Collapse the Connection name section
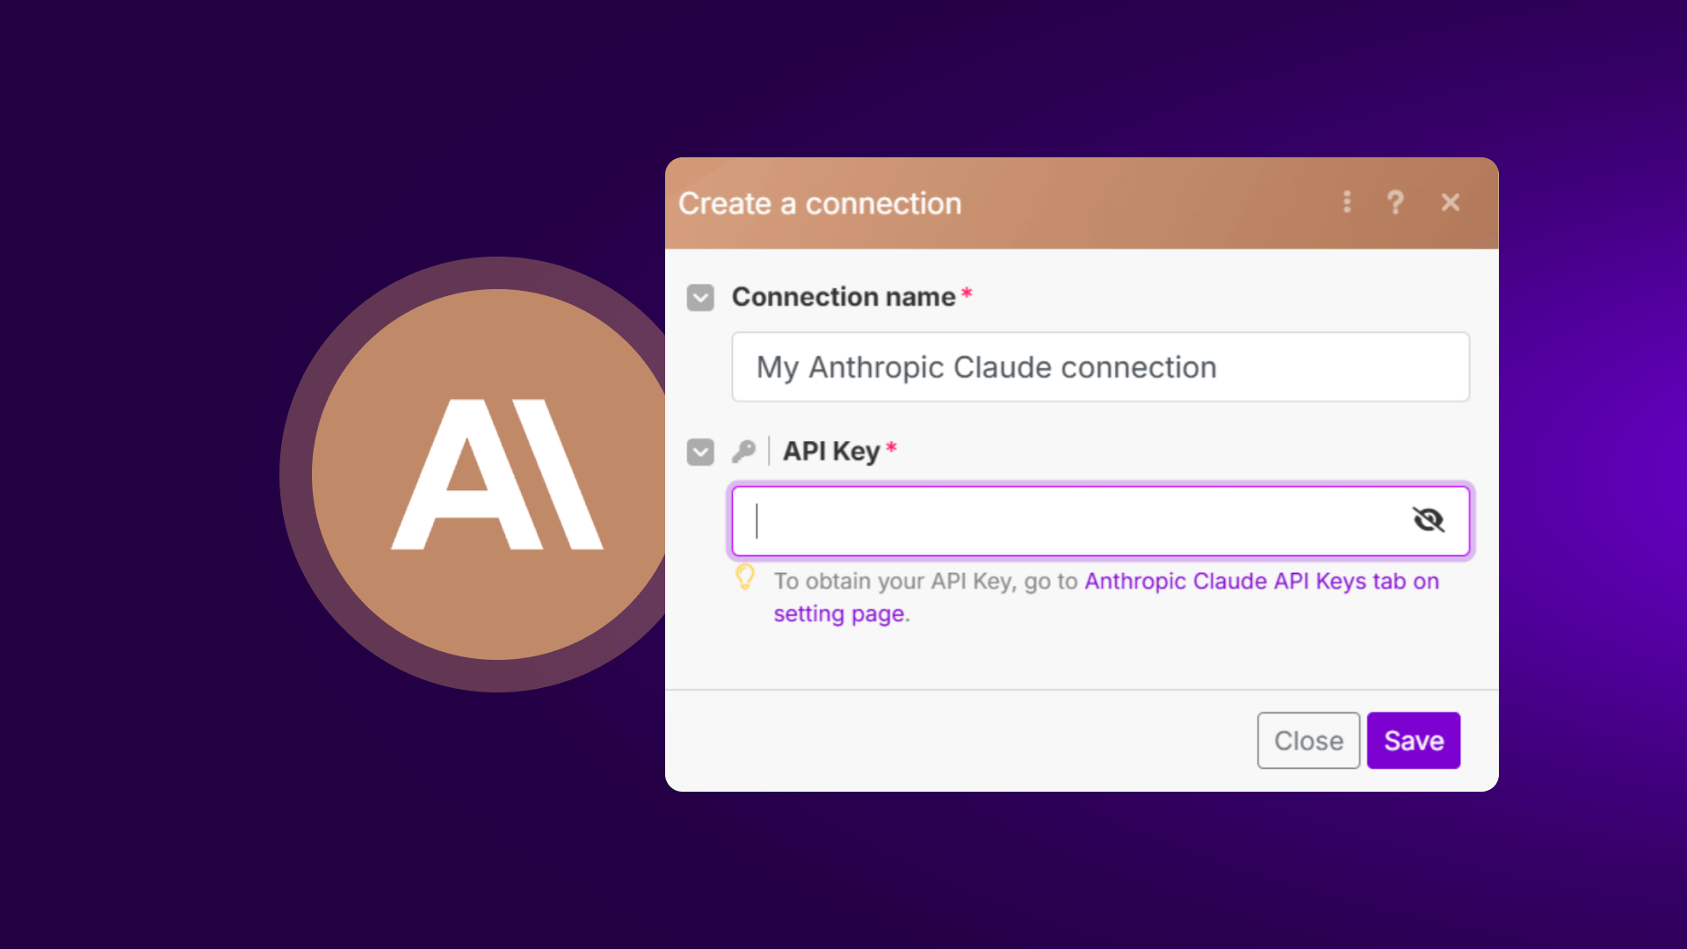Image resolution: width=1687 pixels, height=949 pixels. pos(700,298)
